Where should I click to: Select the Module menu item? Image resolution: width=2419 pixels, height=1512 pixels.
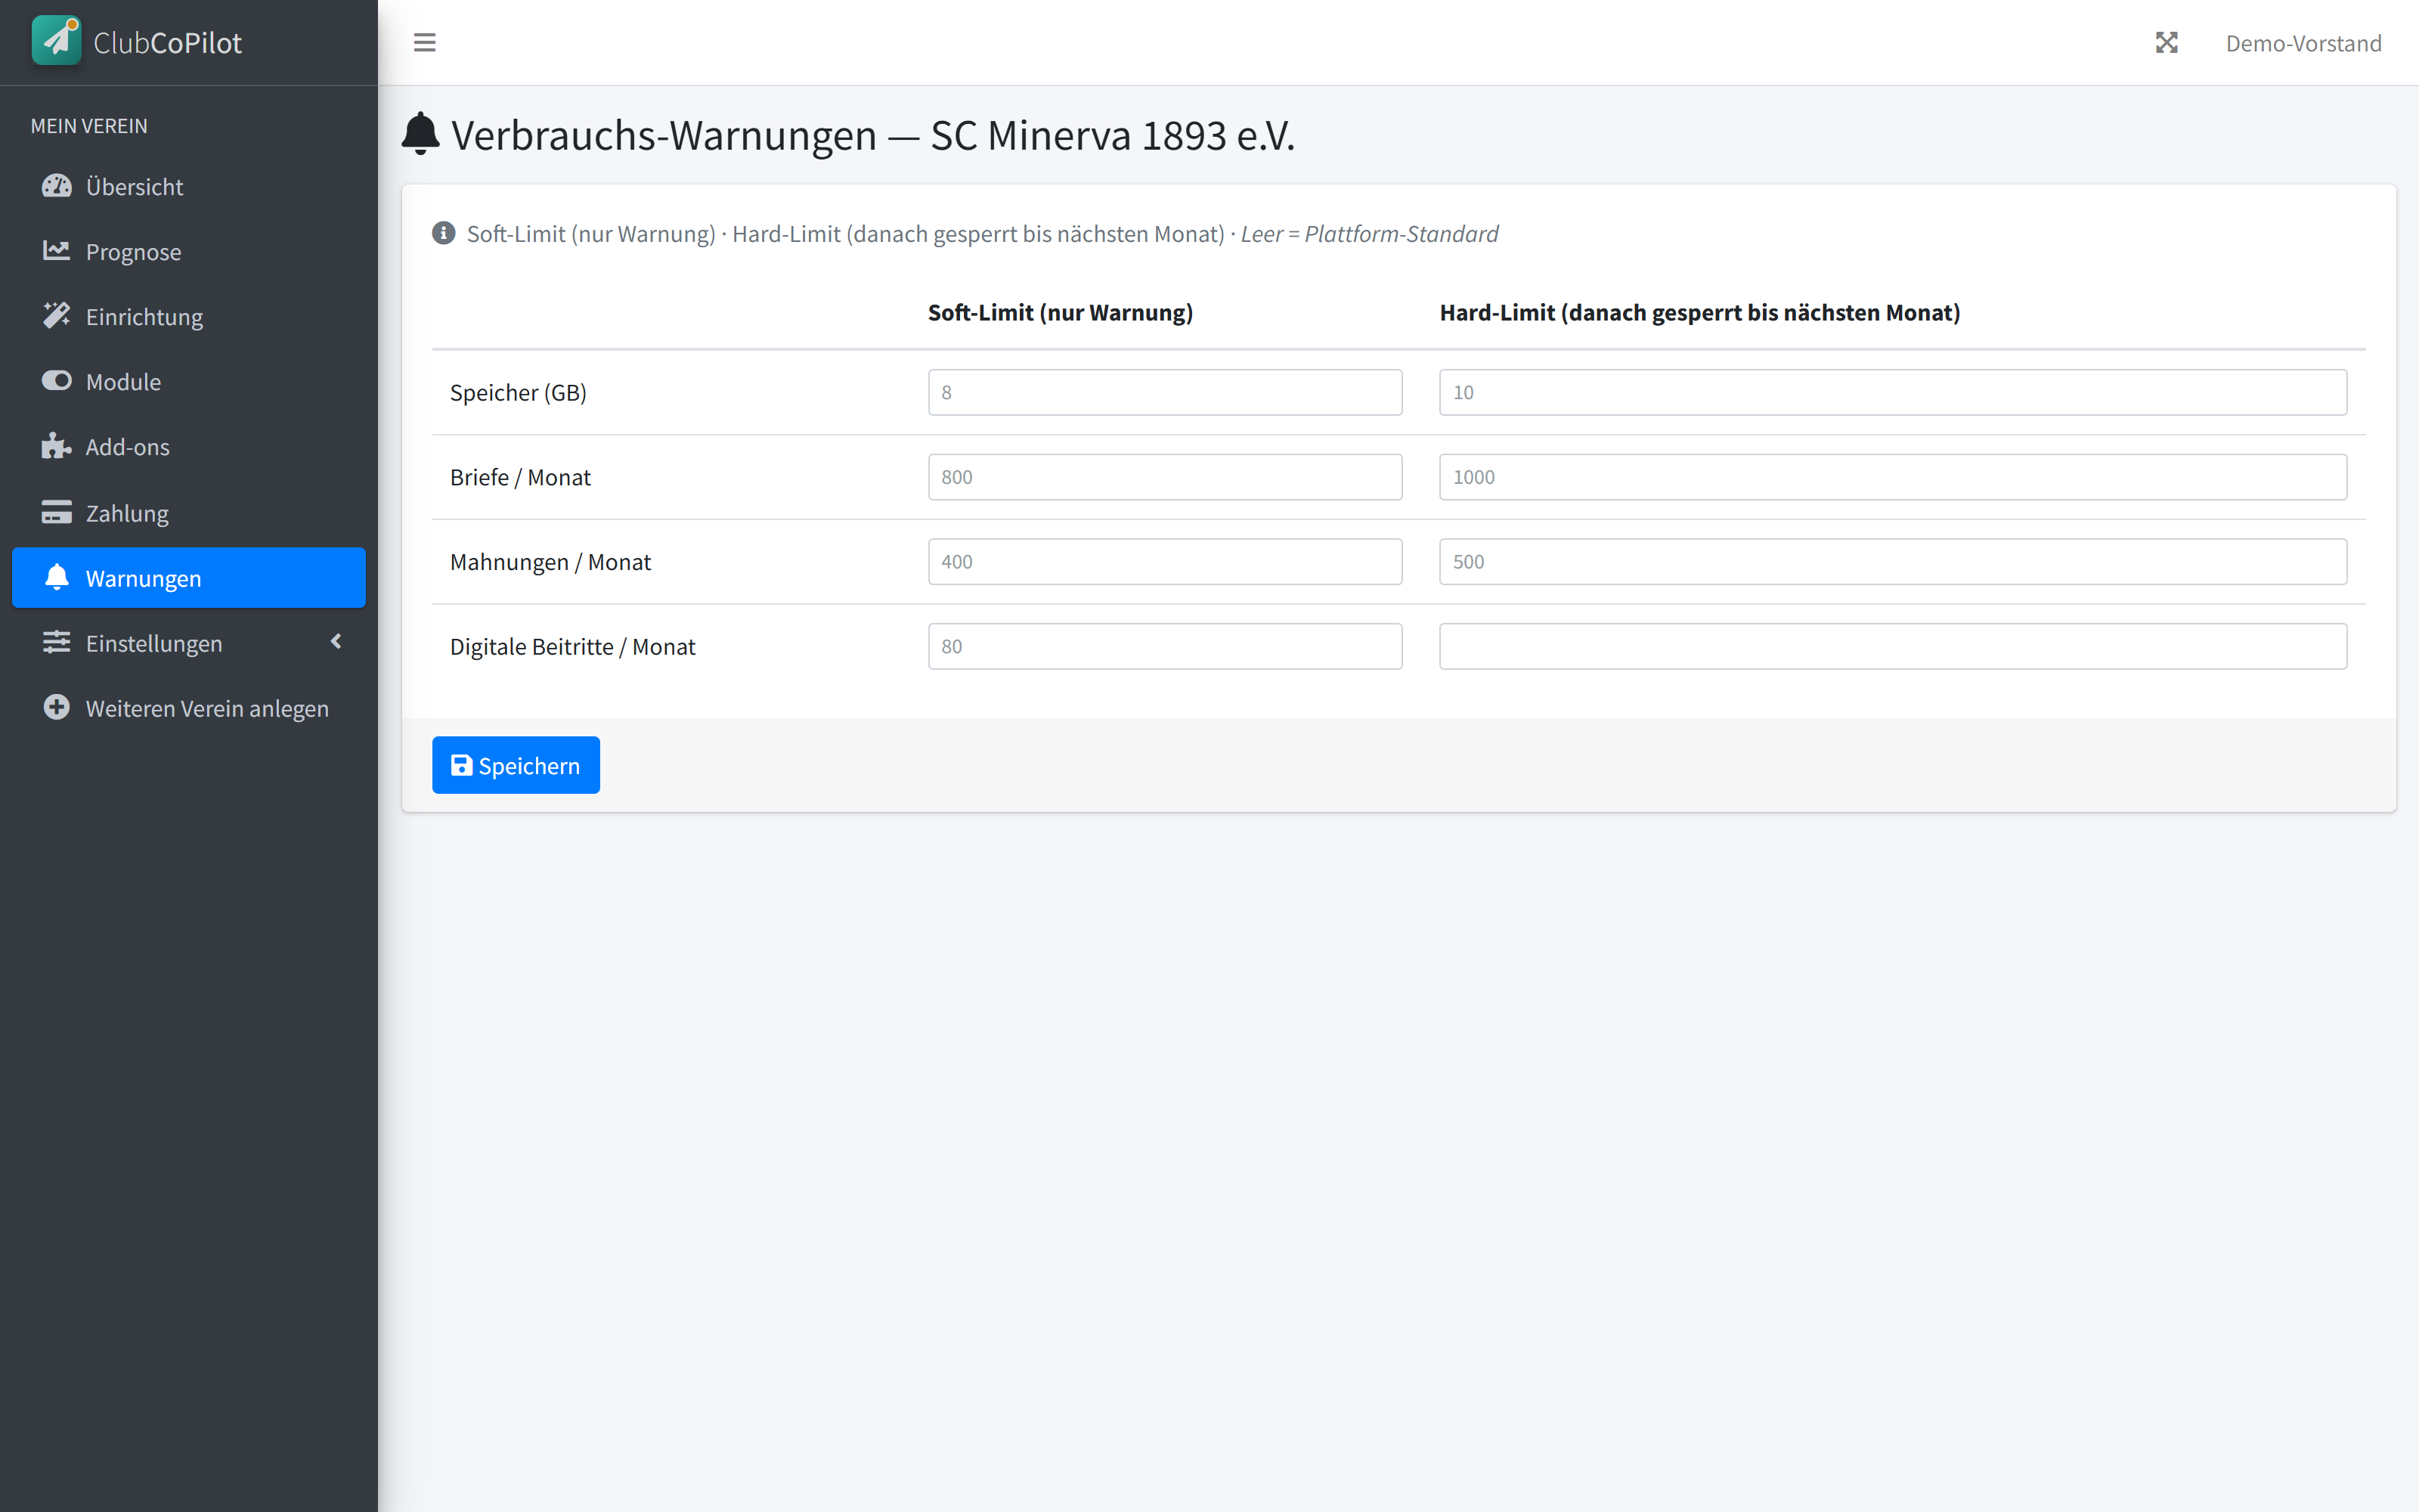click(189, 382)
